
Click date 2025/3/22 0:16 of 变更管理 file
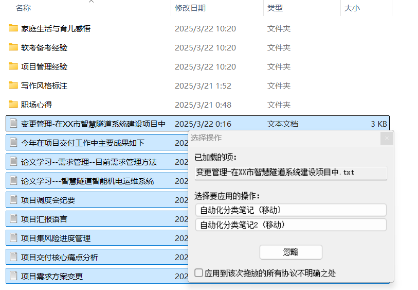point(203,124)
